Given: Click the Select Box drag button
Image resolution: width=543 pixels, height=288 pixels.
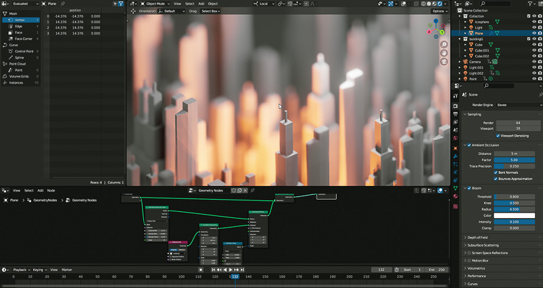Looking at the screenshot, I should tap(208, 12).
